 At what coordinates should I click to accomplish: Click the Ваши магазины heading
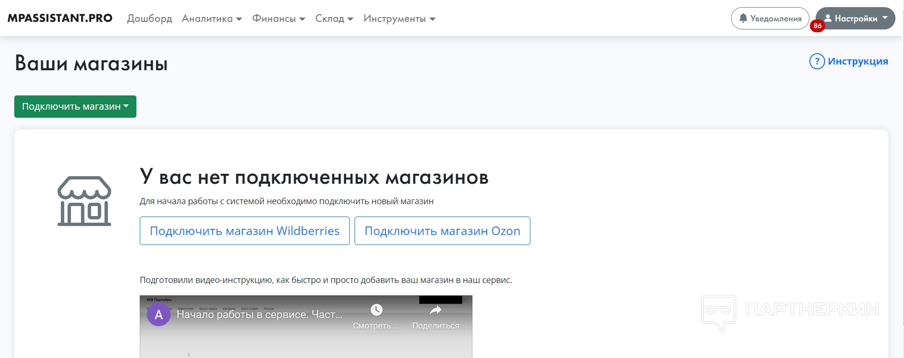click(91, 63)
